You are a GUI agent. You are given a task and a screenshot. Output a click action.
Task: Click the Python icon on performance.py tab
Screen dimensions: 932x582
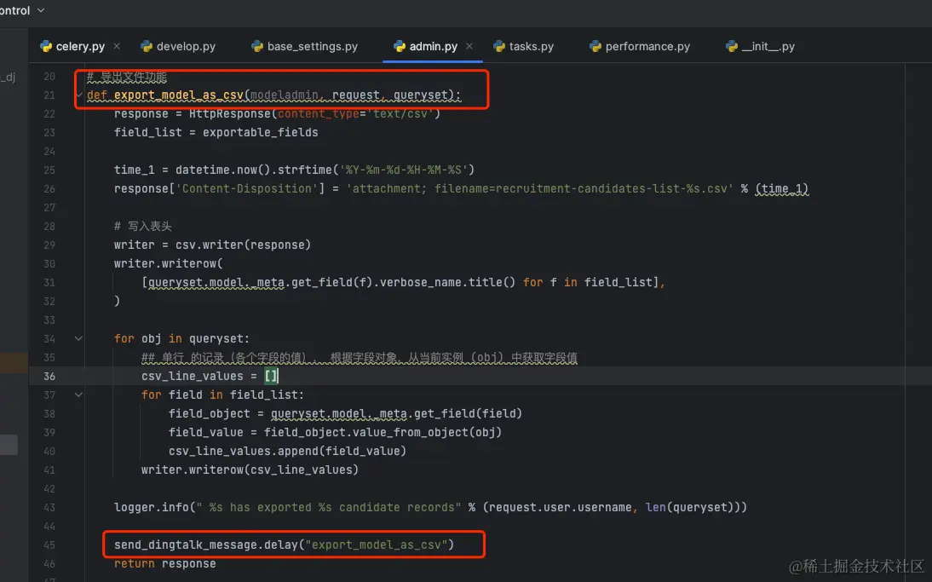point(595,46)
